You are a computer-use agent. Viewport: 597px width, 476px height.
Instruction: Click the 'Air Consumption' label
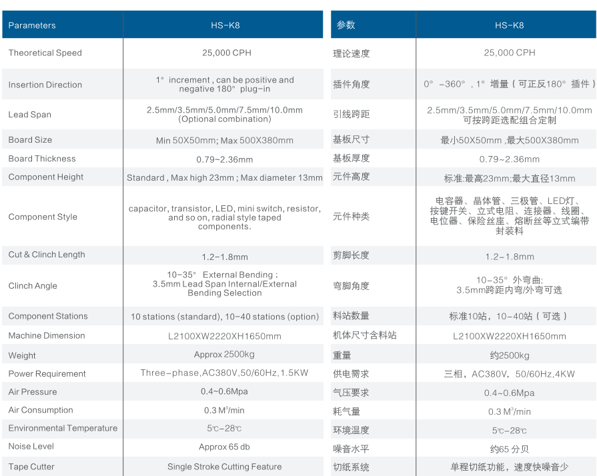(41, 410)
